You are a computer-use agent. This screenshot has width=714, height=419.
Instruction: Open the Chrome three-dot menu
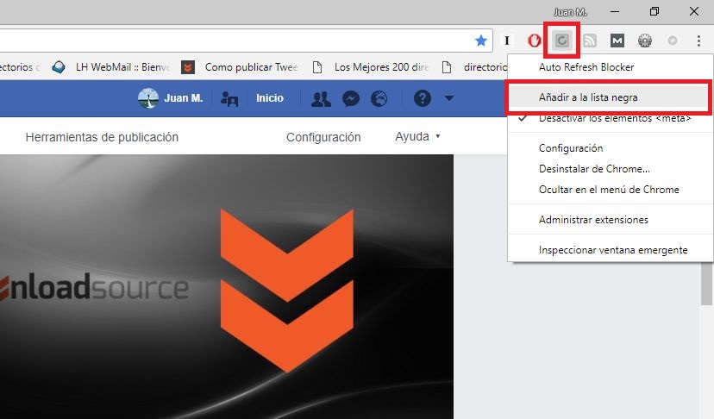[698, 41]
